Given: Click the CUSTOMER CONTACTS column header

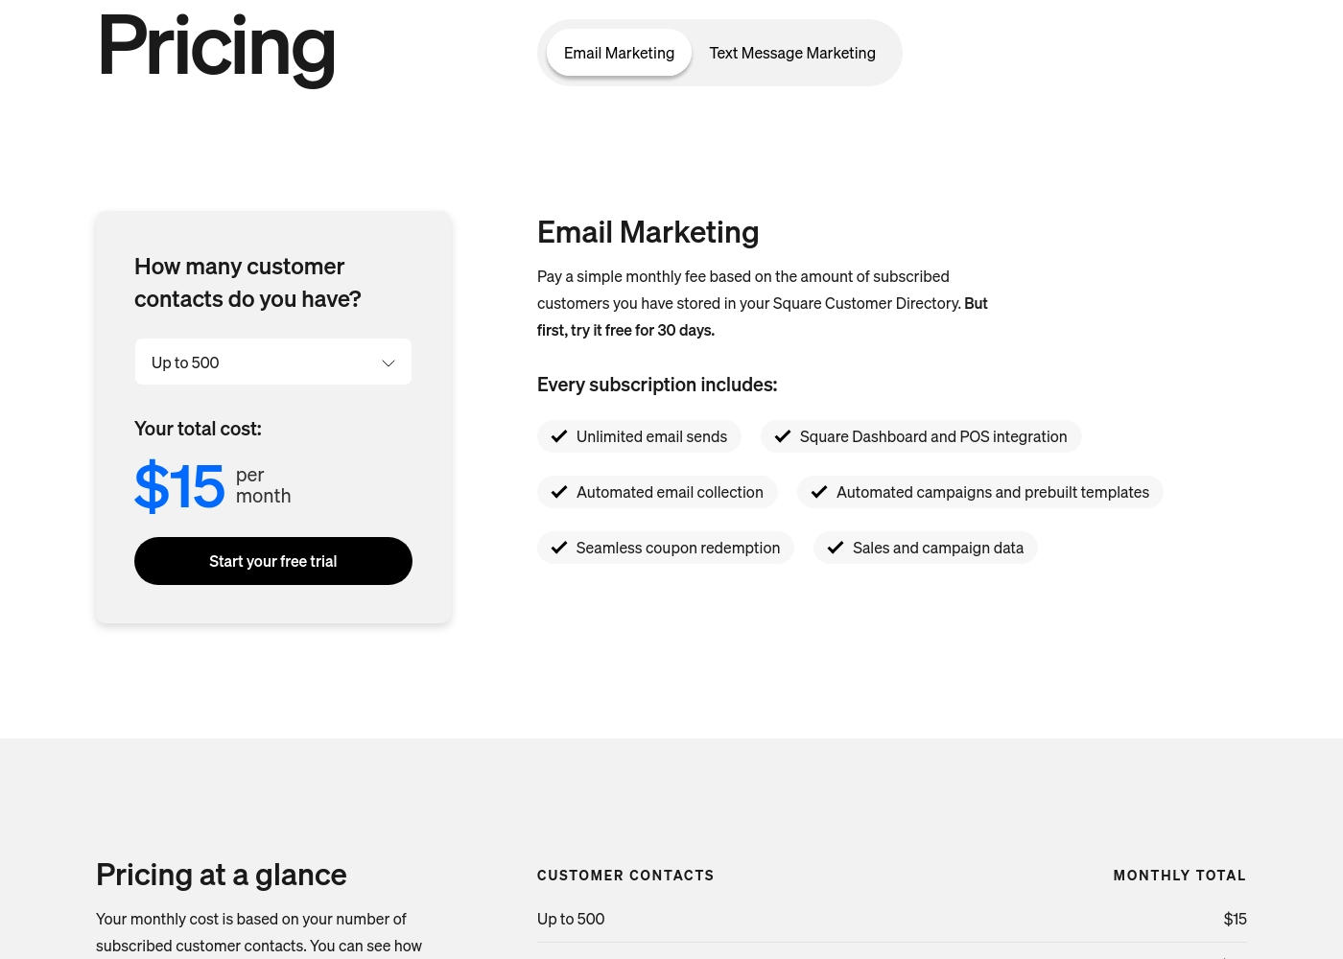Looking at the screenshot, I should coord(625,876).
